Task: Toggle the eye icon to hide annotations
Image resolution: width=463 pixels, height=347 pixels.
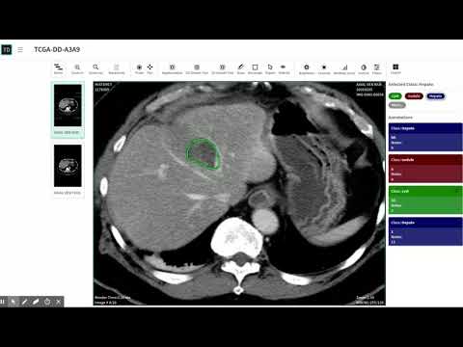Action: click(284, 69)
